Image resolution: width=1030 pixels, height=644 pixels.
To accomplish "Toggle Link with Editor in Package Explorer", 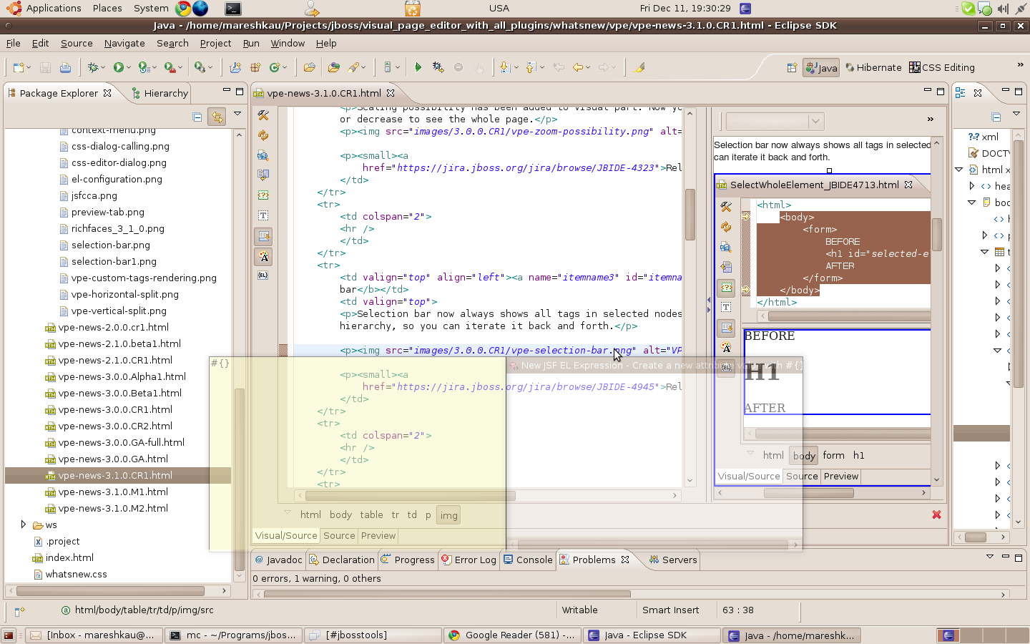I will pos(216,117).
